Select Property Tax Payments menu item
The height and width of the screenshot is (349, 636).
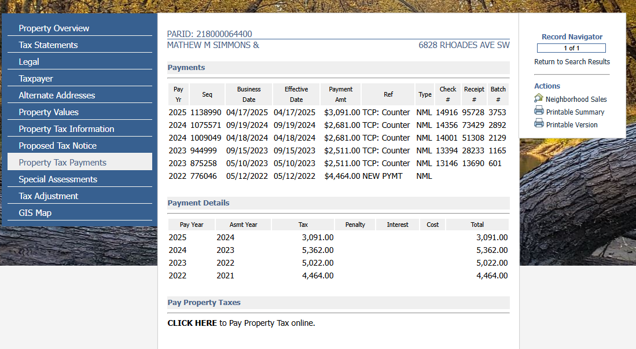(x=63, y=163)
